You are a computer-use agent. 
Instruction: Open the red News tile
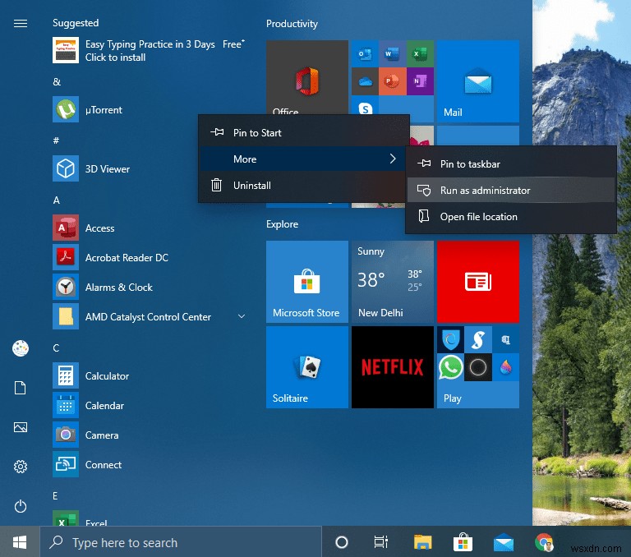pyautogui.click(x=478, y=282)
